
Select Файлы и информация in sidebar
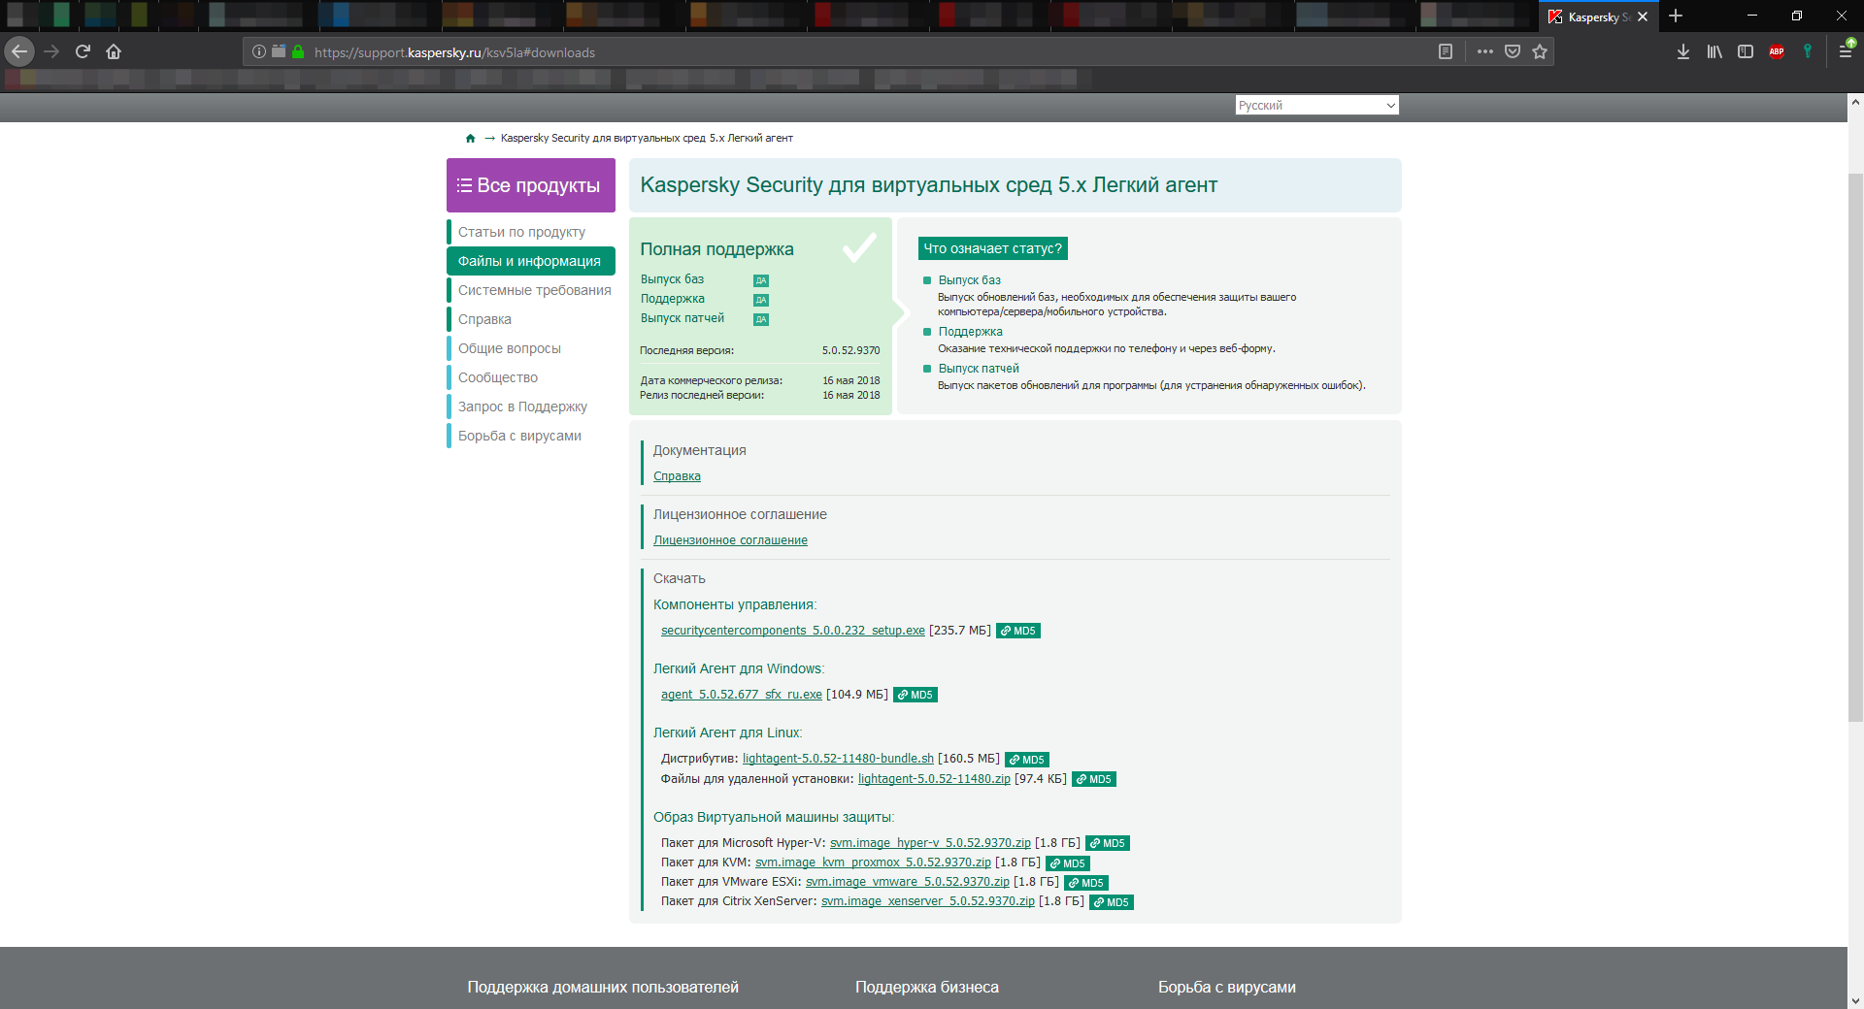pyautogui.click(x=531, y=261)
